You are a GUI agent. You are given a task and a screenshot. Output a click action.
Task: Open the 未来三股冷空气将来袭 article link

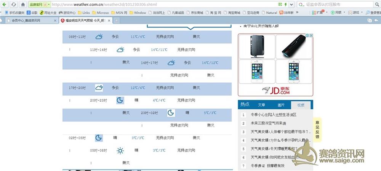(x=268, y=123)
